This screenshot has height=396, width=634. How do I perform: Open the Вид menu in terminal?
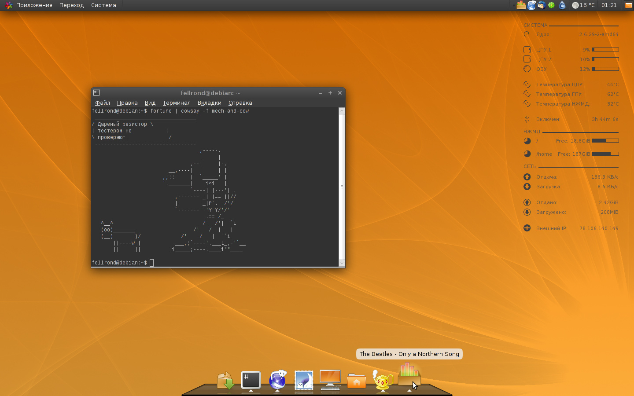[x=150, y=103]
